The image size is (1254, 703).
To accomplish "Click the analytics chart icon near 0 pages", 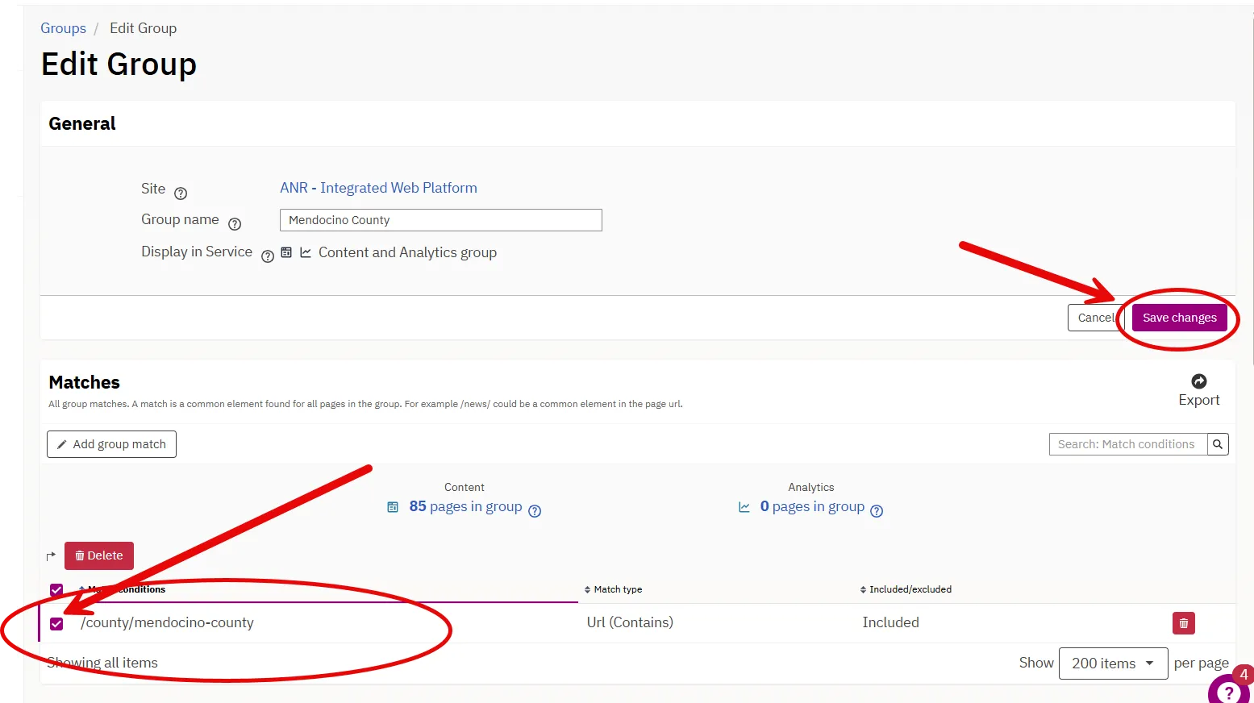I will tap(744, 508).
